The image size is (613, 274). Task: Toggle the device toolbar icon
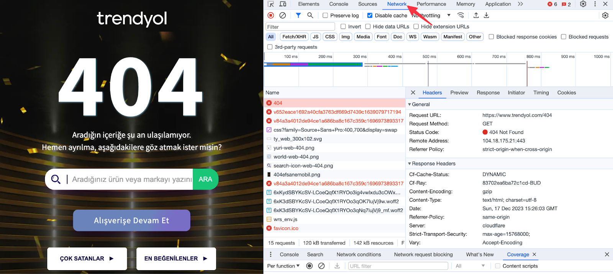pyautogui.click(x=283, y=4)
